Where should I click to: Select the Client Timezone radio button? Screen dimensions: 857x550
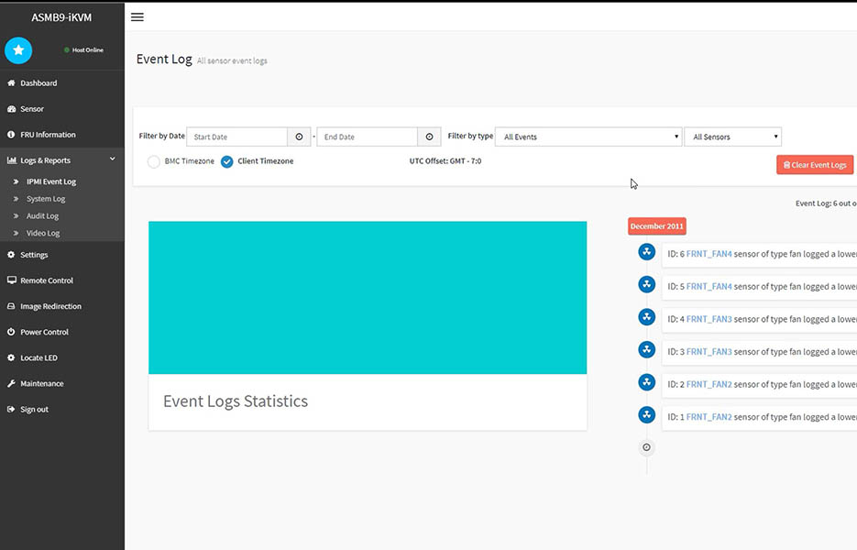(x=226, y=161)
